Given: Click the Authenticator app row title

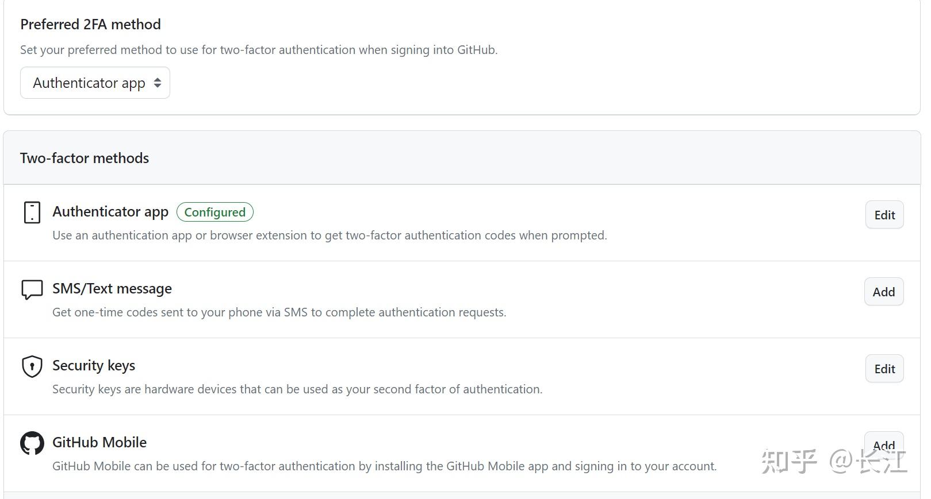Looking at the screenshot, I should 110,211.
